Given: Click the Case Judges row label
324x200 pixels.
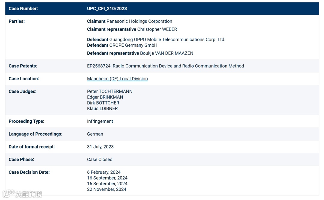Looking at the screenshot, I should (x=22, y=91).
